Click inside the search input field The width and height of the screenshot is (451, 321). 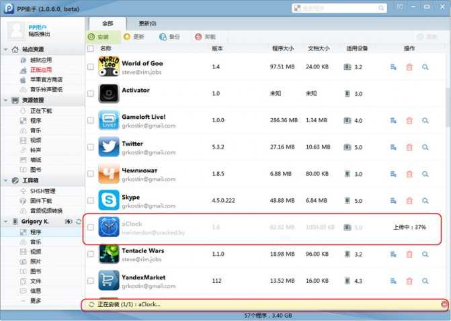(339, 8)
